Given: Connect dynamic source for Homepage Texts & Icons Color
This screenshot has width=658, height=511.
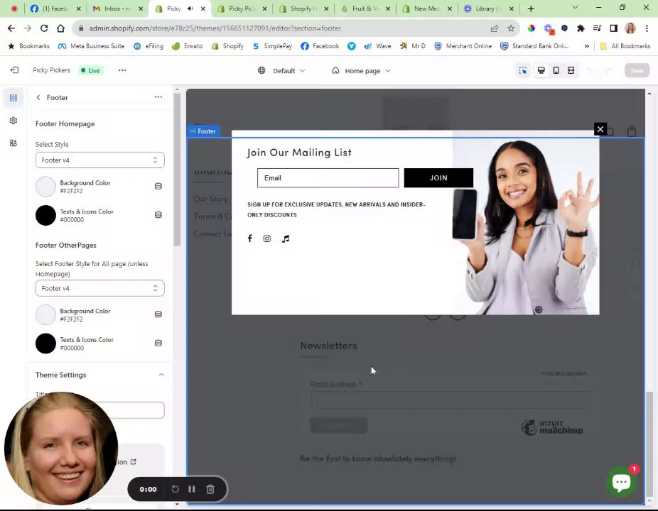Looking at the screenshot, I should click(158, 214).
